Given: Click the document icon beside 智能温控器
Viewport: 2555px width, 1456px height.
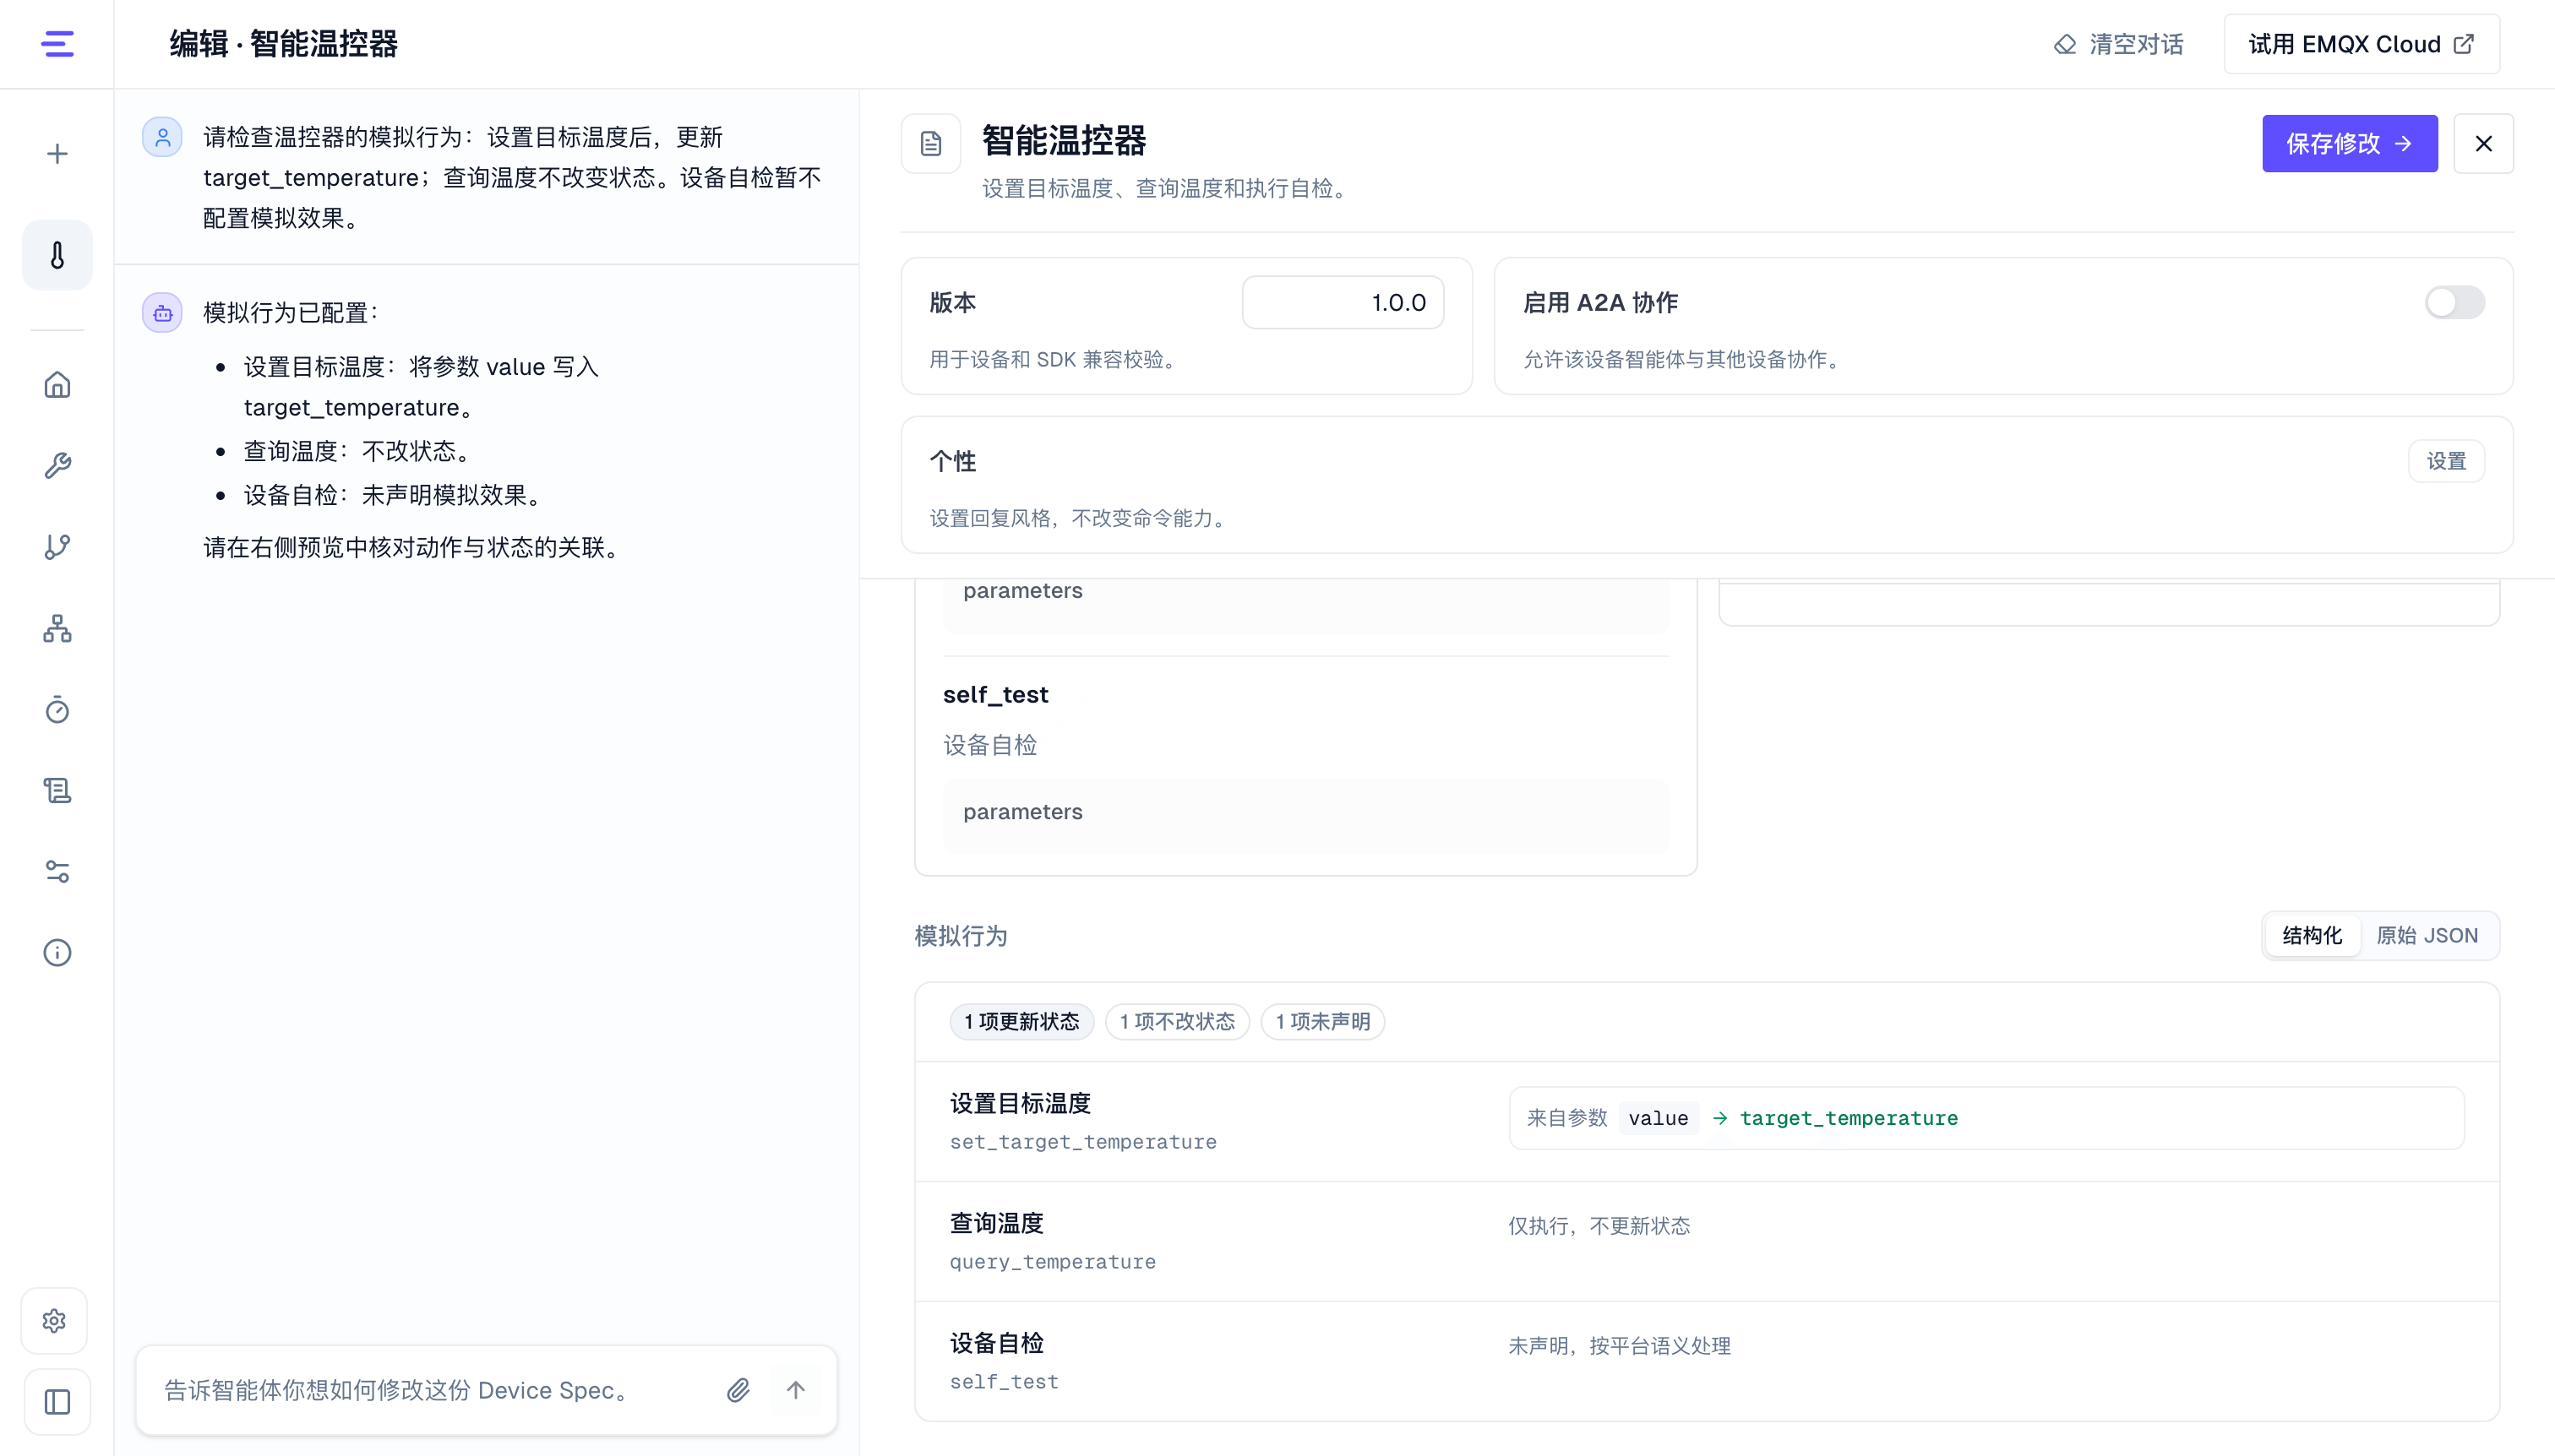Looking at the screenshot, I should (x=930, y=144).
